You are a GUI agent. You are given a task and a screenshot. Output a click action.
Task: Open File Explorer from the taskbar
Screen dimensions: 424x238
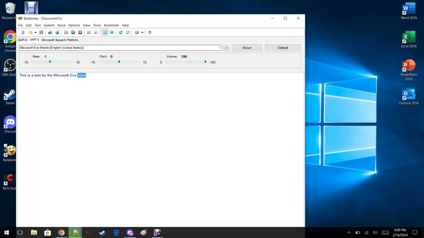pyautogui.click(x=34, y=233)
